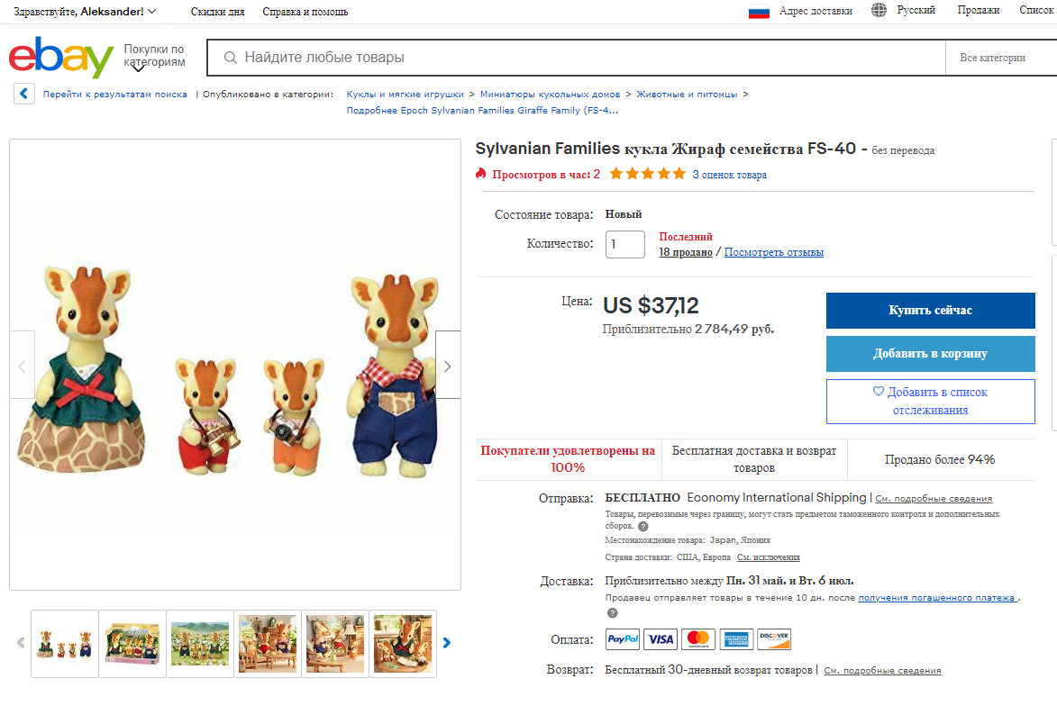1057x715 pixels.
Task: Open the shop by category dropdown
Action: (x=154, y=56)
